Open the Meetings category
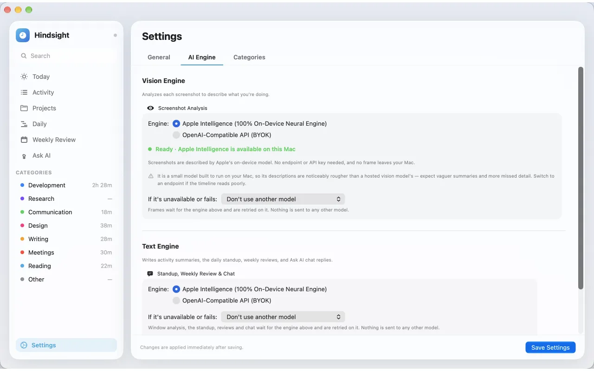The image size is (594, 371). [66, 252]
